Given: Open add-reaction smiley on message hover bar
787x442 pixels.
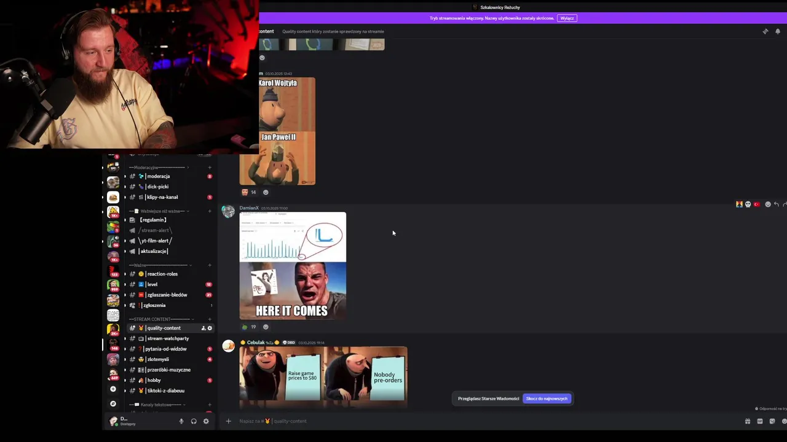Looking at the screenshot, I should (x=767, y=204).
